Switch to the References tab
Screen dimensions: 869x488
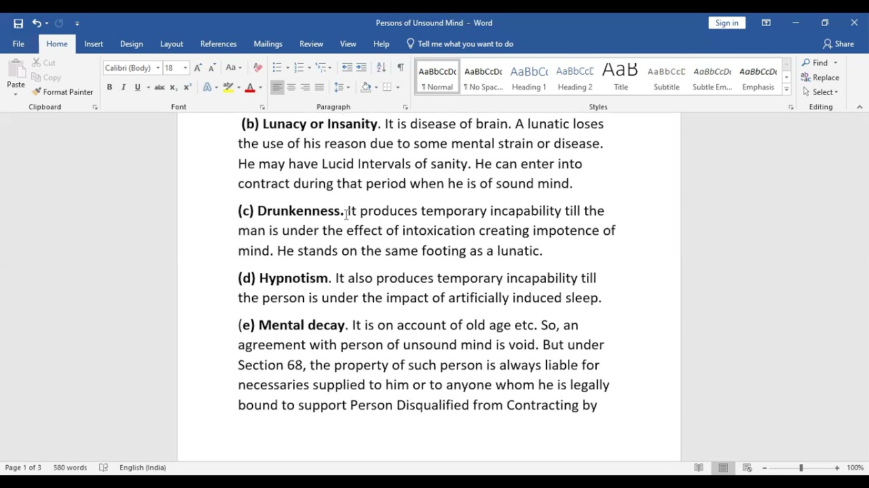click(219, 44)
